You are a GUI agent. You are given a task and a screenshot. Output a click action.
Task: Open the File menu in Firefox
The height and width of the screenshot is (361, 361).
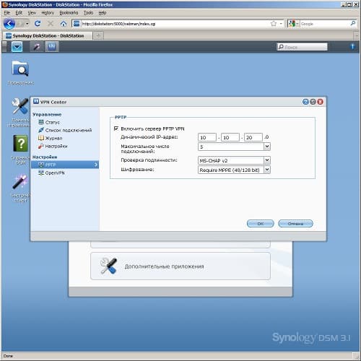pyautogui.click(x=6, y=13)
